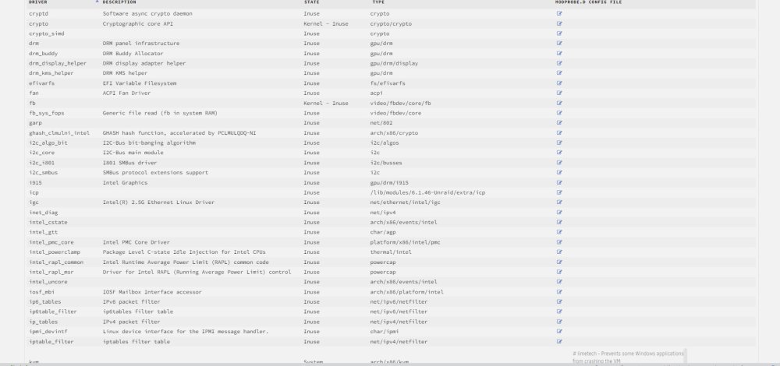Edit modprobe config for ip6_tables
The height and width of the screenshot is (366, 780).
tap(559, 301)
